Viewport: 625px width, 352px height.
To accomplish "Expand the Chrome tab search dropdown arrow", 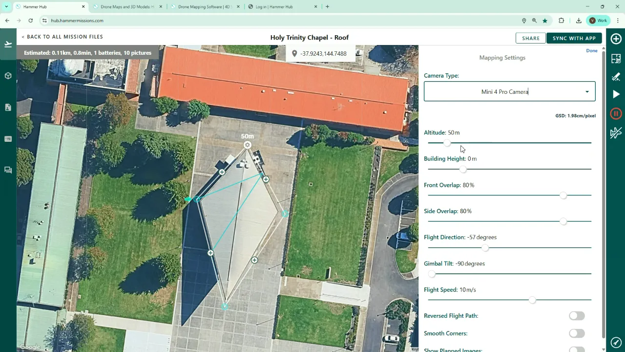I will [6, 6].
